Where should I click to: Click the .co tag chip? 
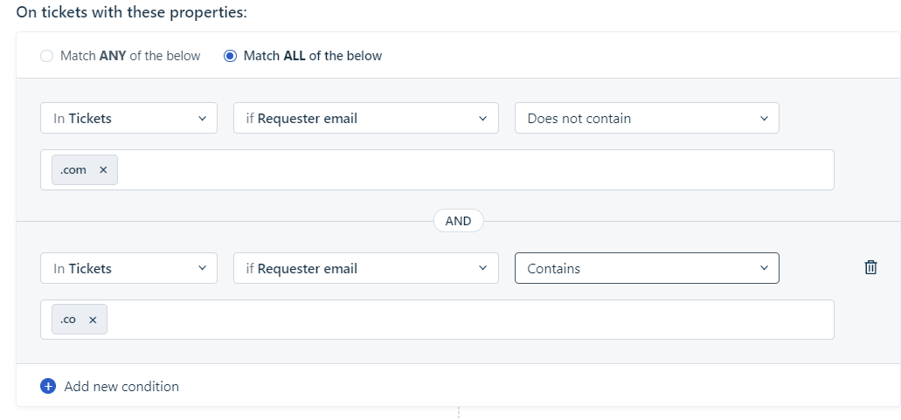[68, 320]
